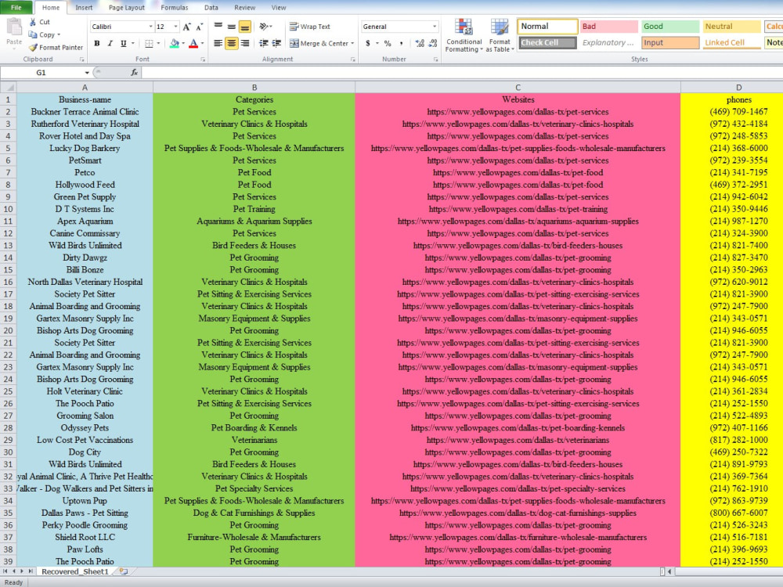Increase indent in Alignment group
The width and height of the screenshot is (783, 587).
[276, 43]
